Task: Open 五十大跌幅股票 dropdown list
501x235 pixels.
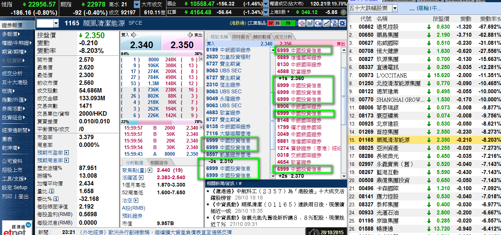Action: (395, 8)
